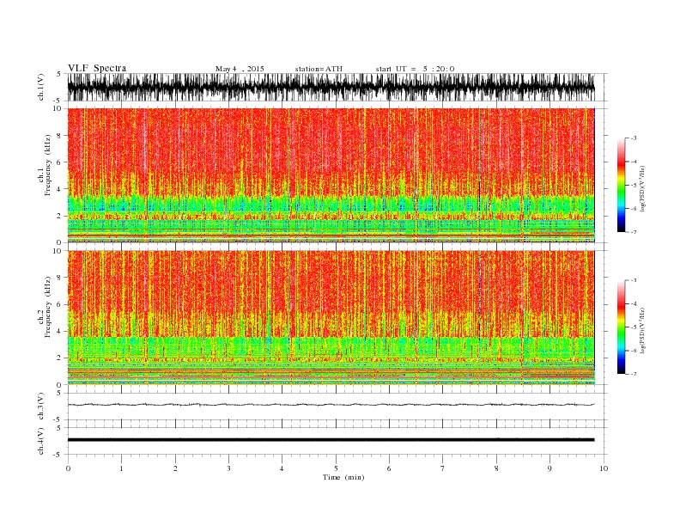Click the '8' frequency tick of ch.1 spectrogram

(60, 136)
